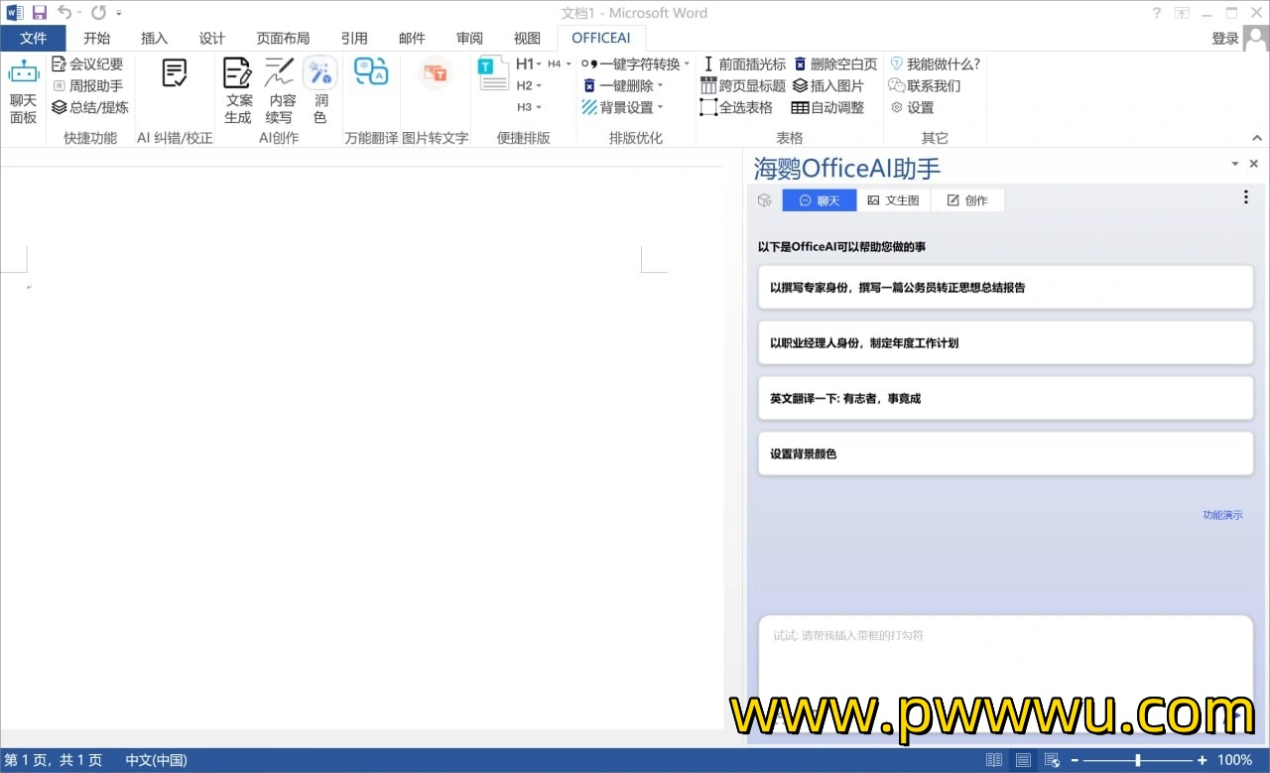This screenshot has width=1270, height=773.
Task: Choose the 制定年度工作计划 prompt suggestion
Action: [x=1005, y=343]
